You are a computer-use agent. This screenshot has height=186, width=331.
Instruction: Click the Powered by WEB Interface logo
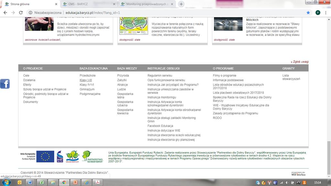click(298, 173)
